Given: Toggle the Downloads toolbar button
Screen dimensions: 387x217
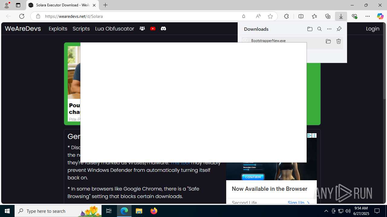Looking at the screenshot, I should [x=341, y=16].
